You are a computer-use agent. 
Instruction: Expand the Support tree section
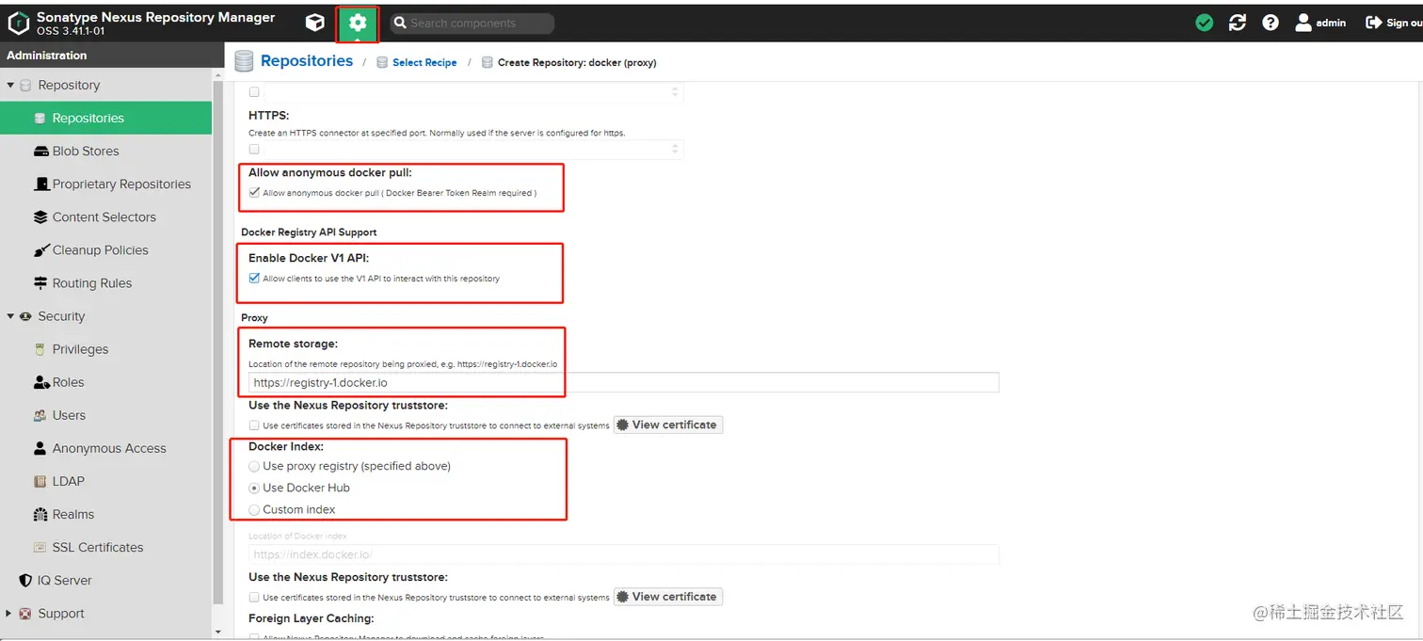[10, 614]
